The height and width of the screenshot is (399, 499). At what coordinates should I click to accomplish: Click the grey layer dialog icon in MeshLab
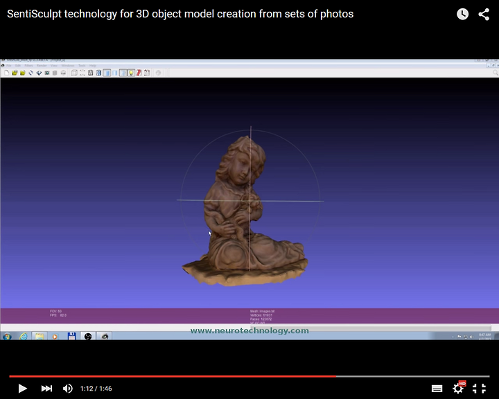click(55, 73)
